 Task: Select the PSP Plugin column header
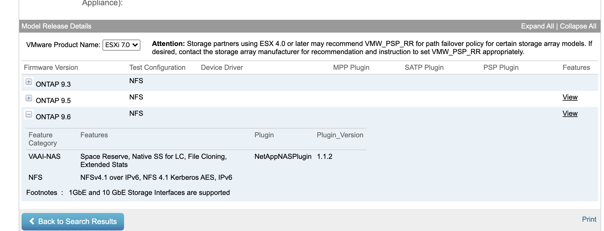501,67
